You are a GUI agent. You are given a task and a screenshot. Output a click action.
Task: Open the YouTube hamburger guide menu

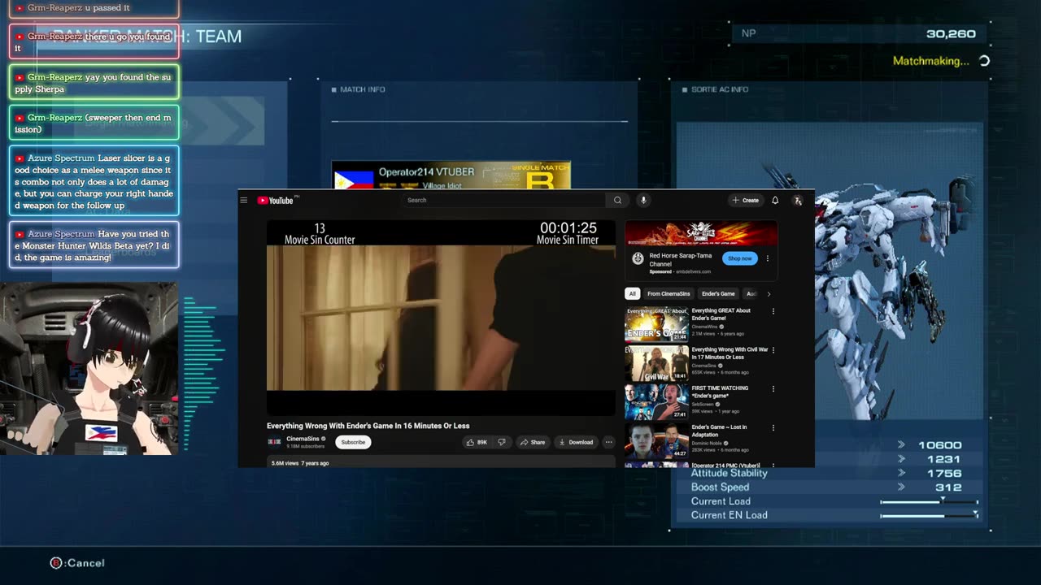tap(243, 200)
